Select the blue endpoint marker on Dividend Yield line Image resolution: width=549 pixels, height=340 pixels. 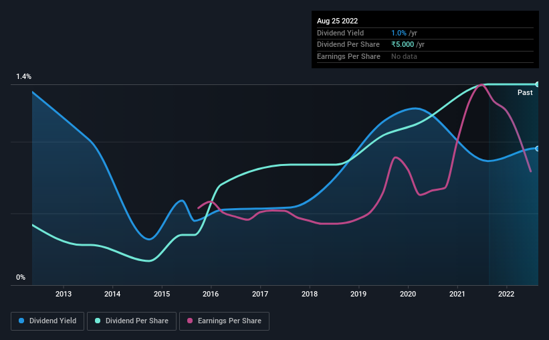[x=538, y=149]
